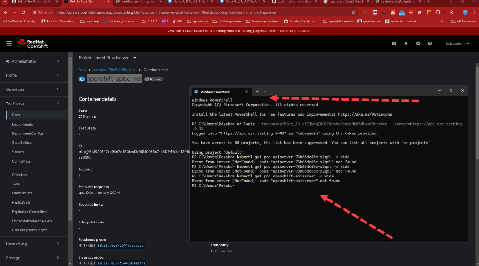Open a new browser tab
Screen dimensions: 479x266
[428, 1]
